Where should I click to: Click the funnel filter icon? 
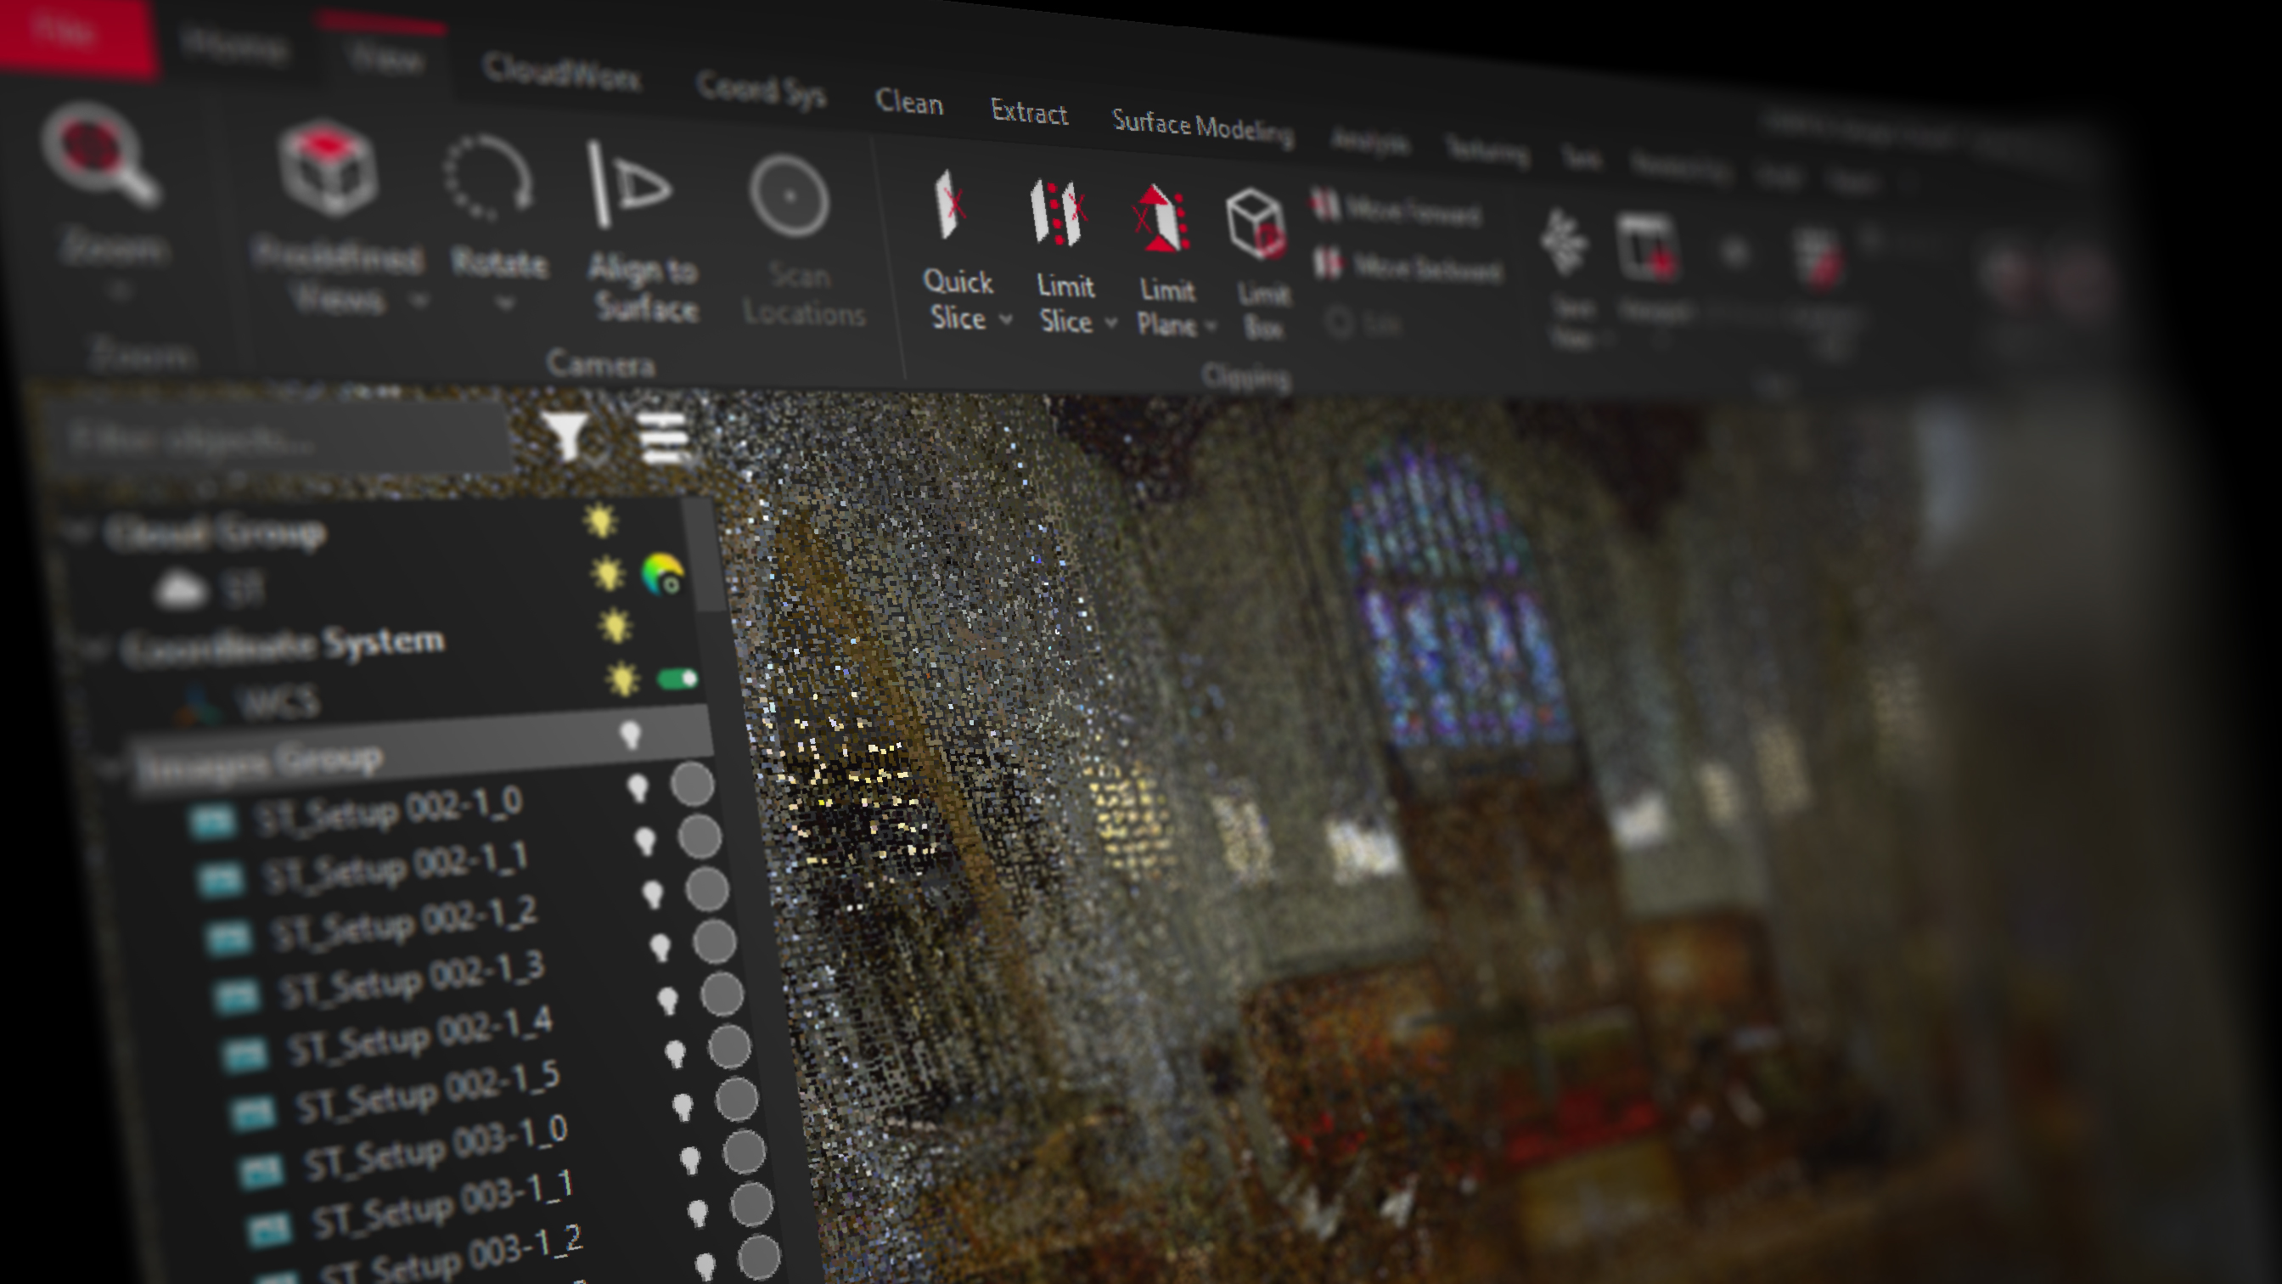565,435
